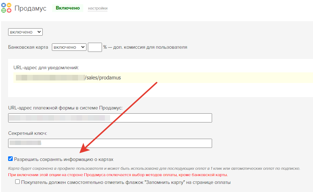Open the настройки link
Screen dimensions: 313x192
point(98,8)
